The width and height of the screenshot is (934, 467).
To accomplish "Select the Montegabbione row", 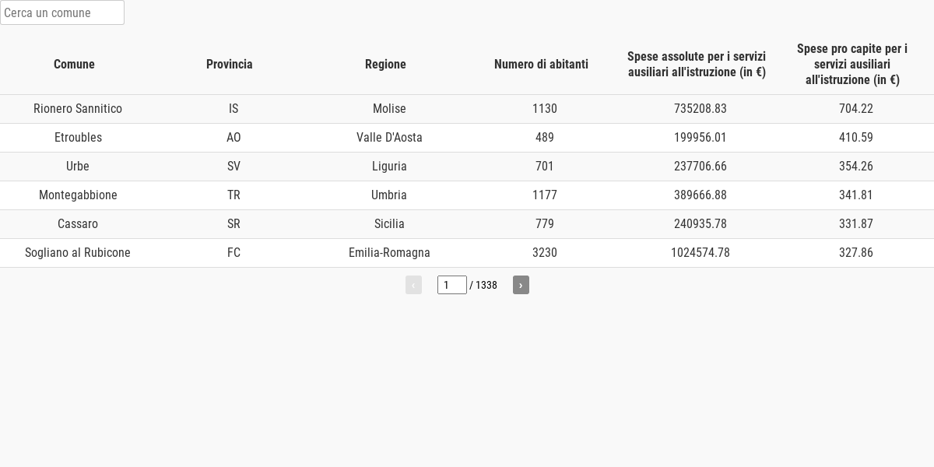I will click(x=467, y=195).
